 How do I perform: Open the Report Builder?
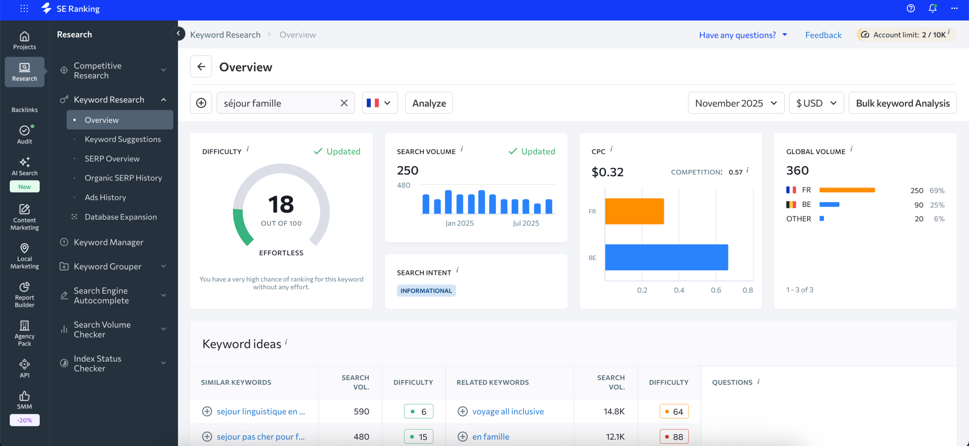(24, 294)
